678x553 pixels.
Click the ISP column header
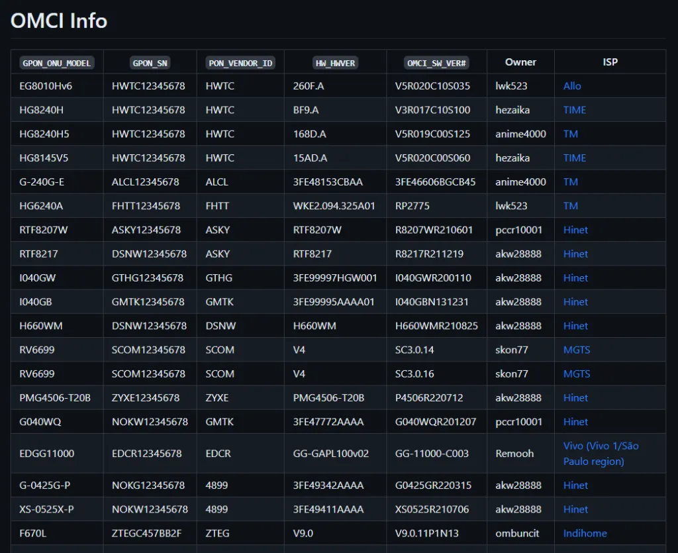610,62
